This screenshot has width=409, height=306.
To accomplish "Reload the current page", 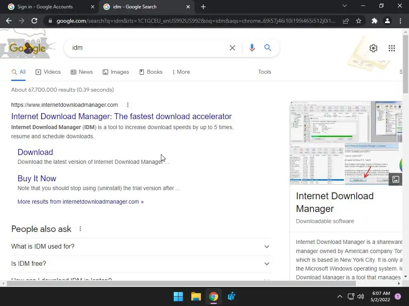I will [34, 21].
